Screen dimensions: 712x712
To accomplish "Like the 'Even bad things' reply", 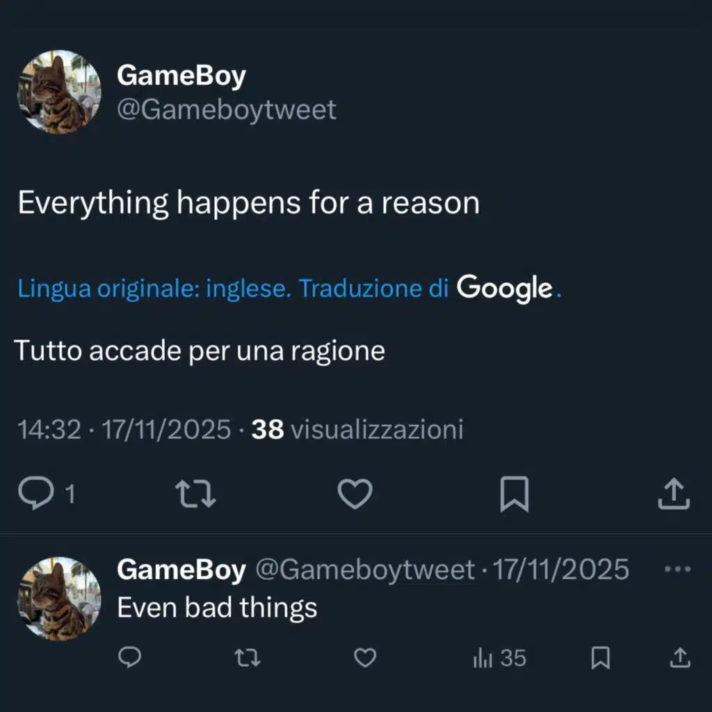I will (364, 656).
